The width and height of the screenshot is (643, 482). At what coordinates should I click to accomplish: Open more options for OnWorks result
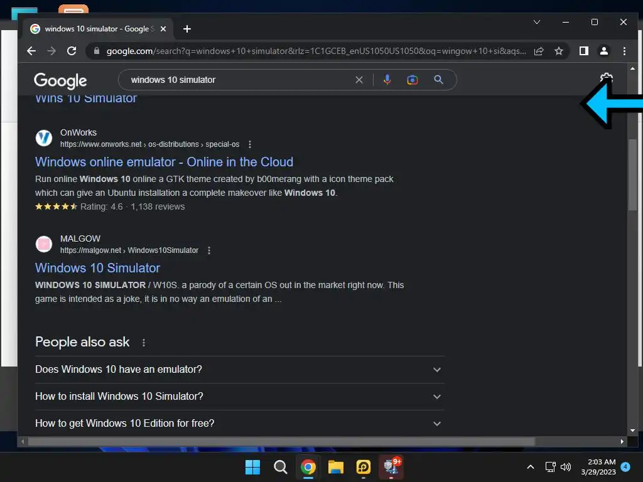[x=250, y=144]
